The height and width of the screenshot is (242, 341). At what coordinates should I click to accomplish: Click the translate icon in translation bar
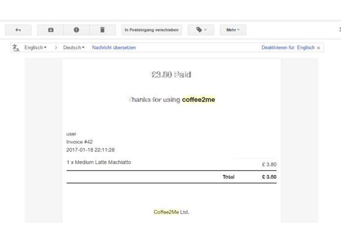[x=16, y=48]
